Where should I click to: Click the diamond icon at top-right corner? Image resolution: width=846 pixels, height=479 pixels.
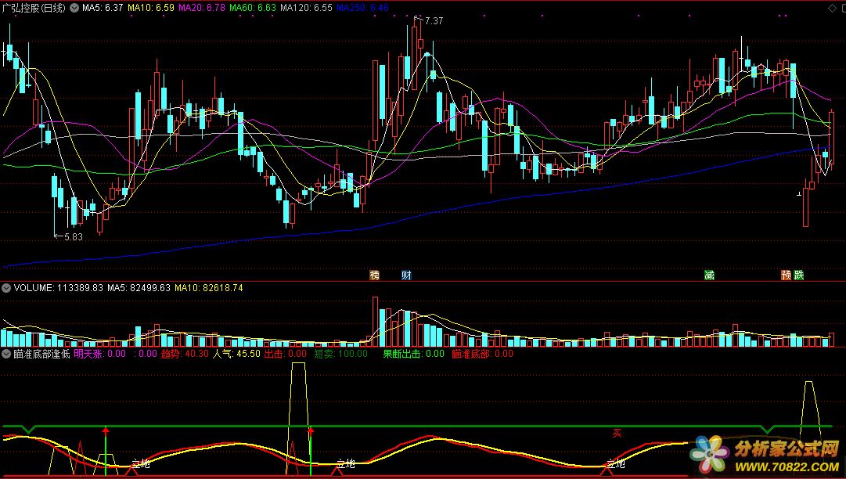[833, 7]
